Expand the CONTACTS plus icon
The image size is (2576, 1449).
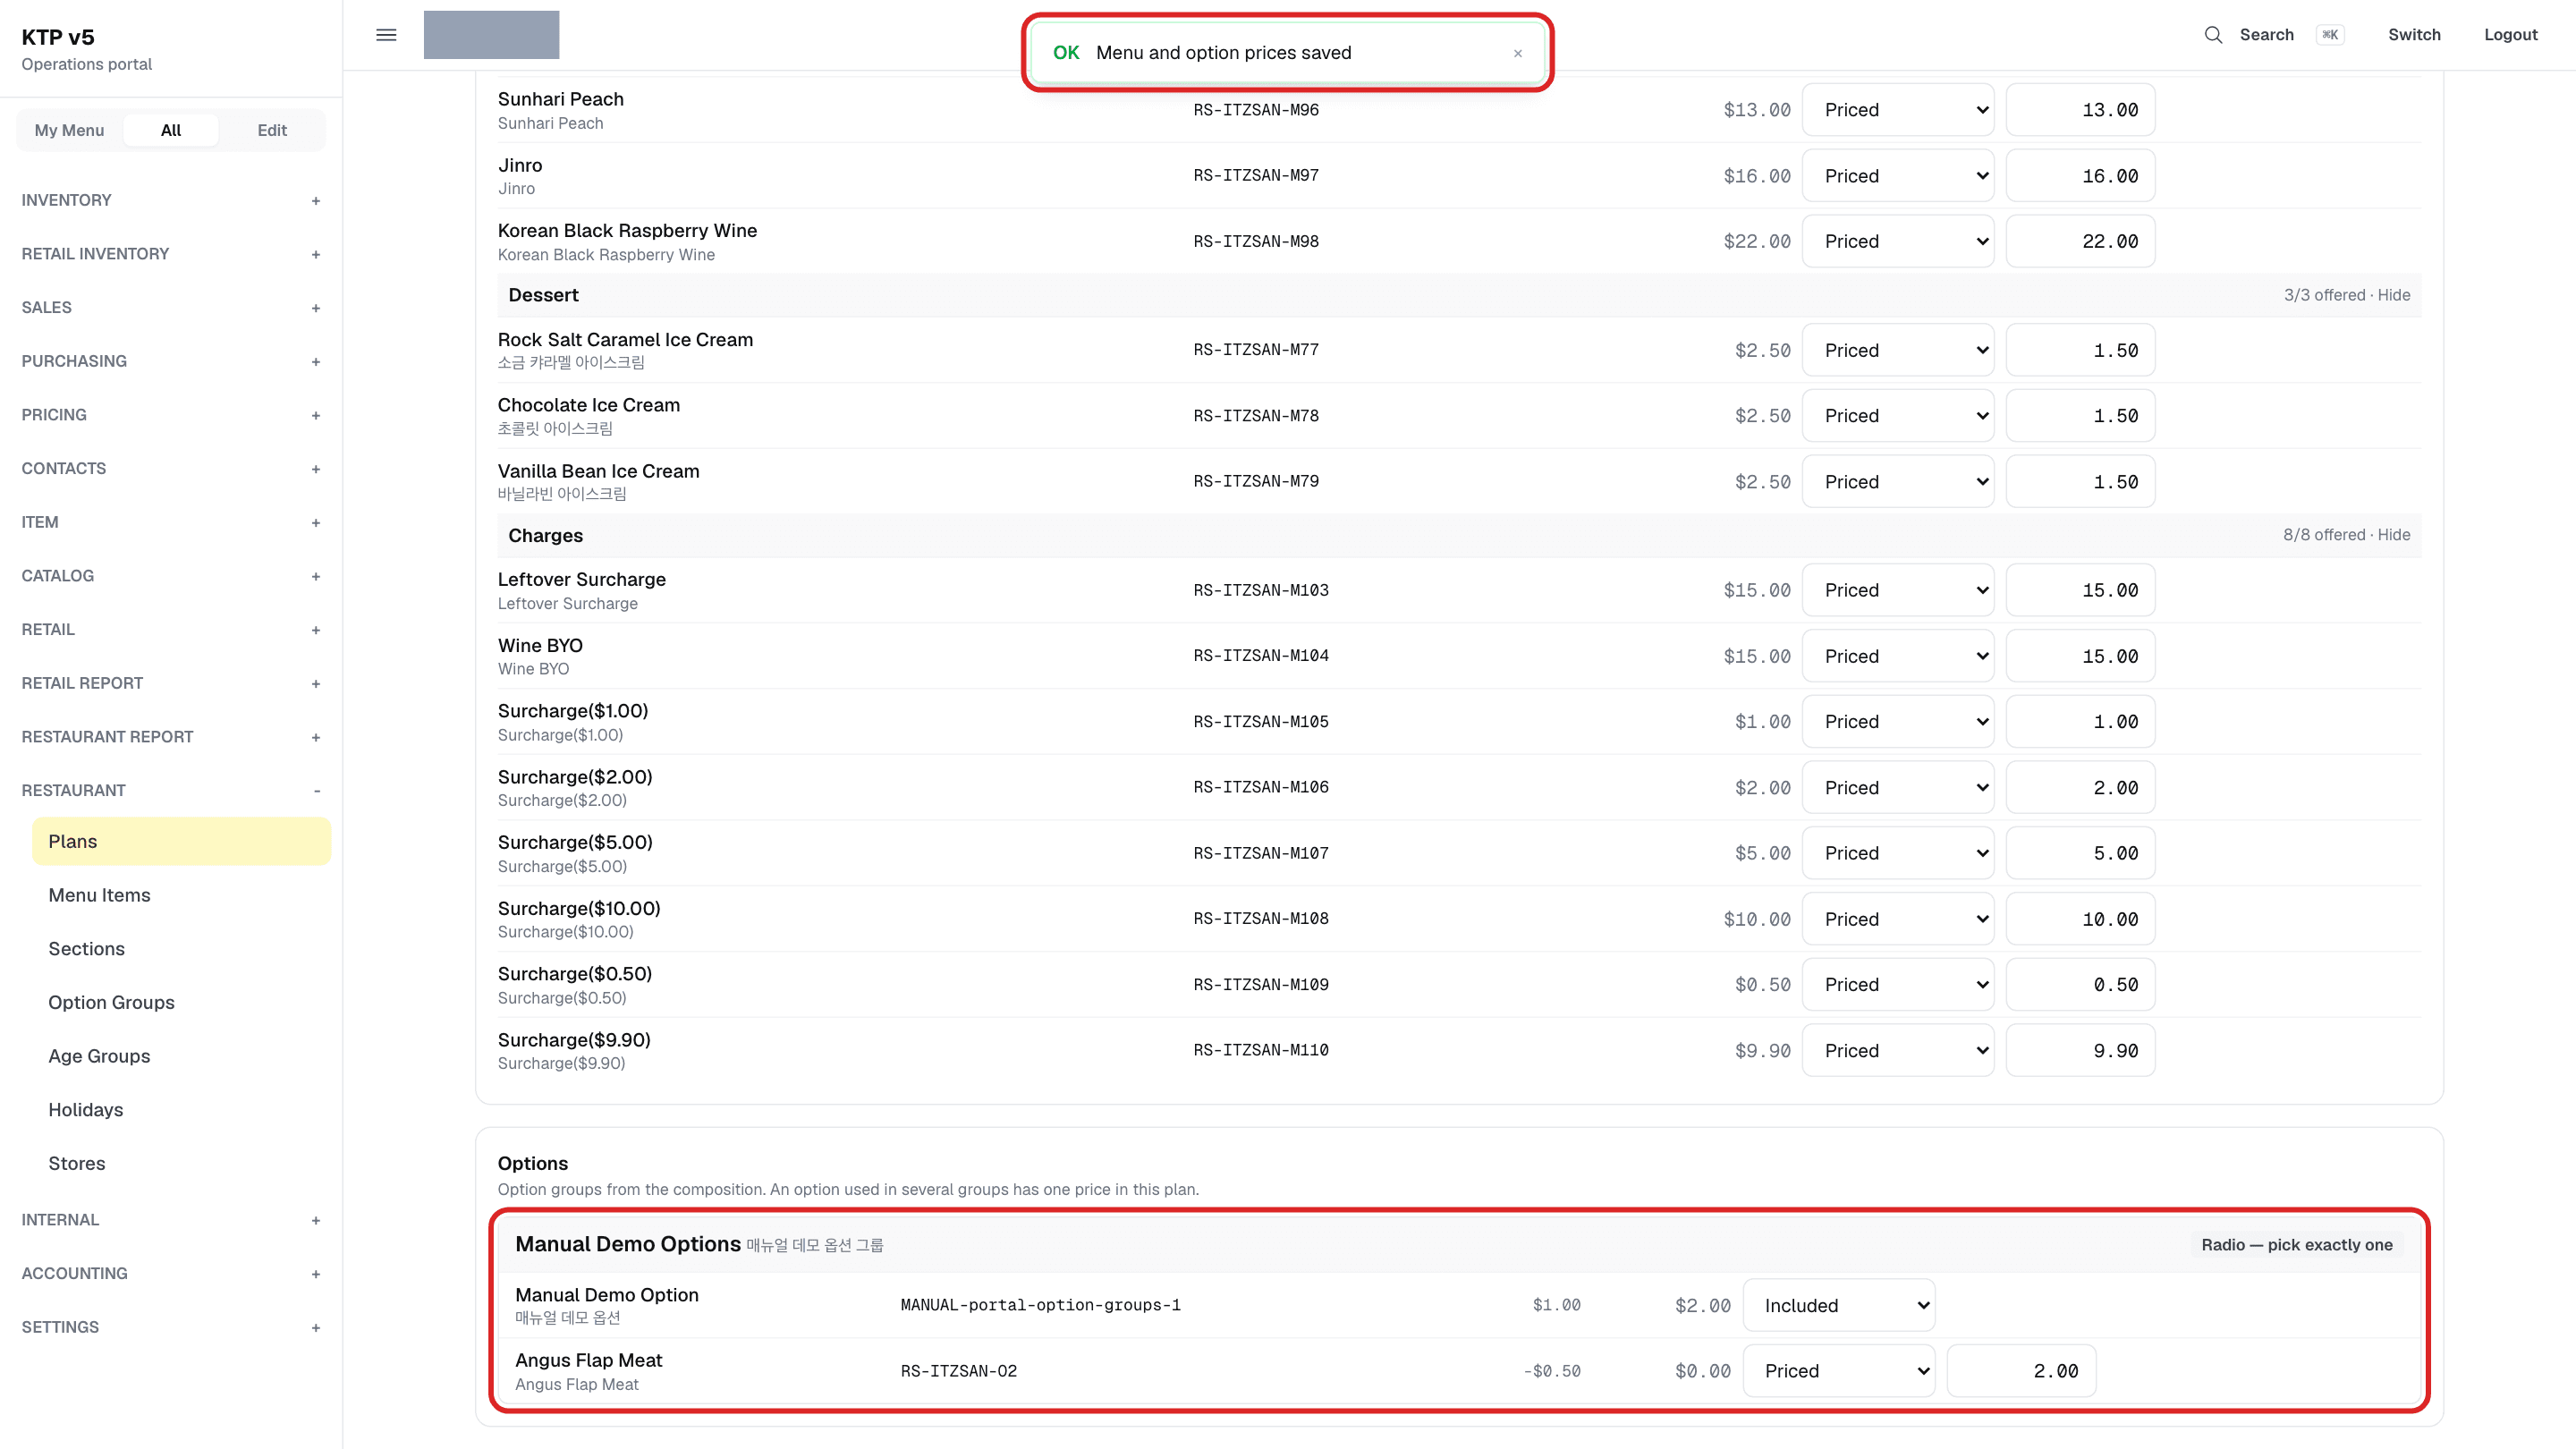(x=315, y=469)
